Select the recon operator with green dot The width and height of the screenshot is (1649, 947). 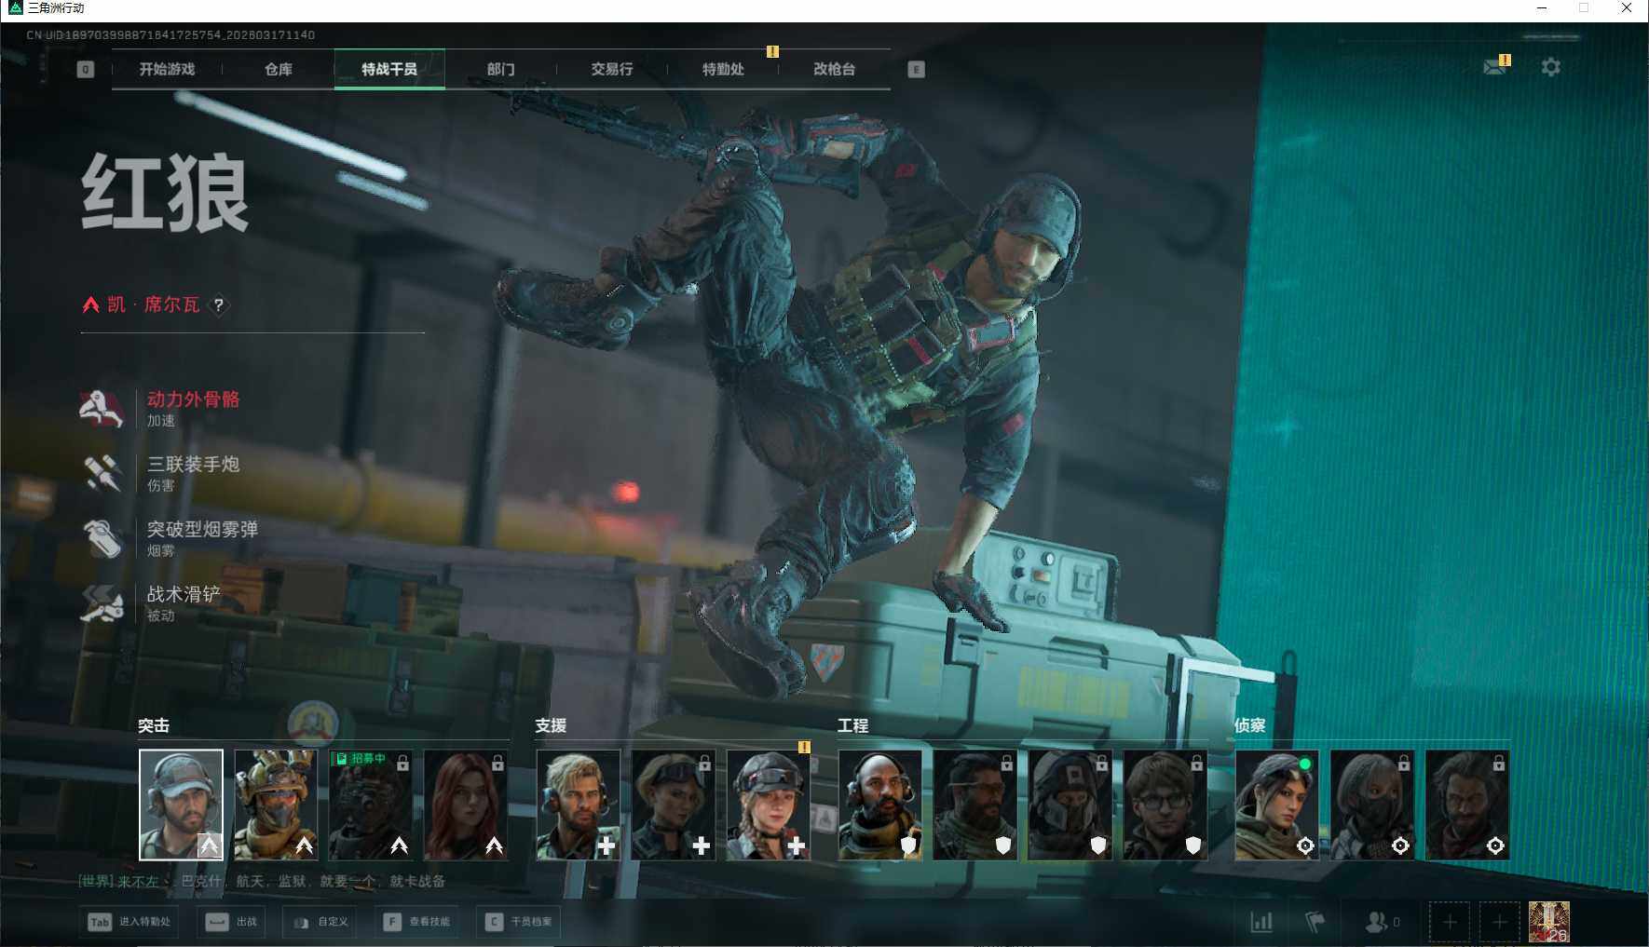tap(1276, 805)
